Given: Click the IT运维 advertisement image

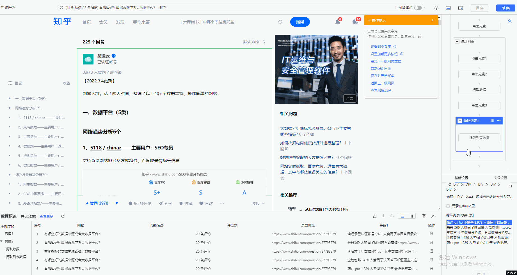Looking at the screenshot, I should tap(316, 69).
